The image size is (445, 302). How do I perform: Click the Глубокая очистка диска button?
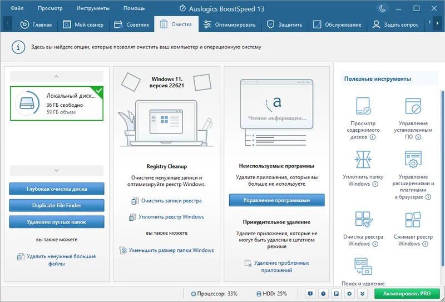57,189
